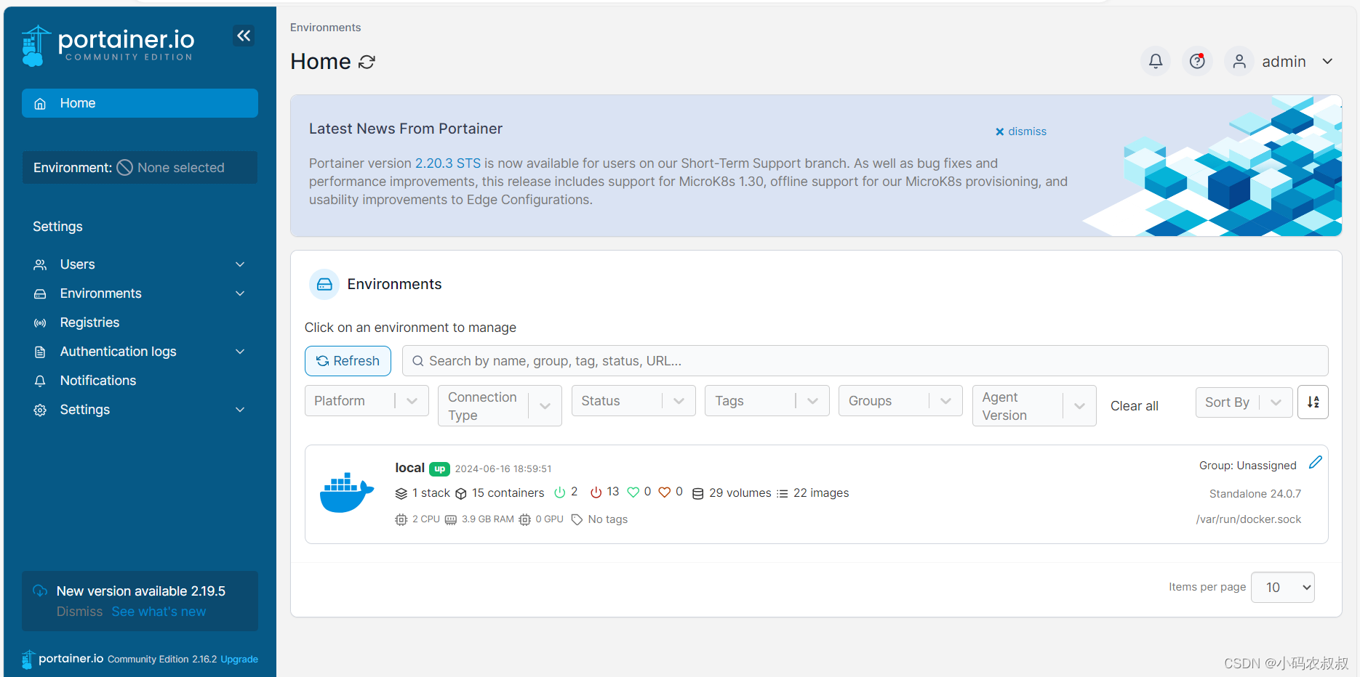1360x677 pixels.
Task: Click the tag icon beside No tags
Action: (577, 520)
